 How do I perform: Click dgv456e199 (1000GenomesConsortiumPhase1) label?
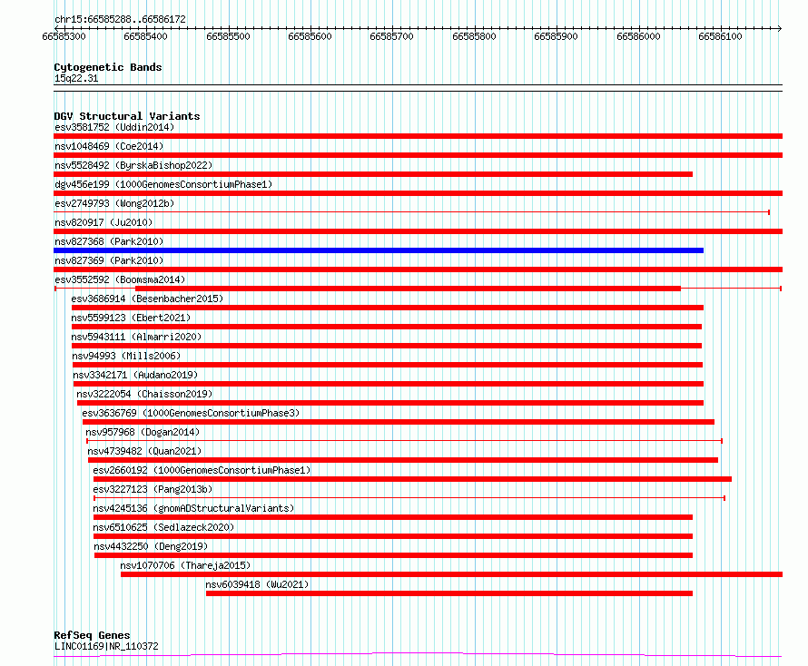pyautogui.click(x=163, y=184)
